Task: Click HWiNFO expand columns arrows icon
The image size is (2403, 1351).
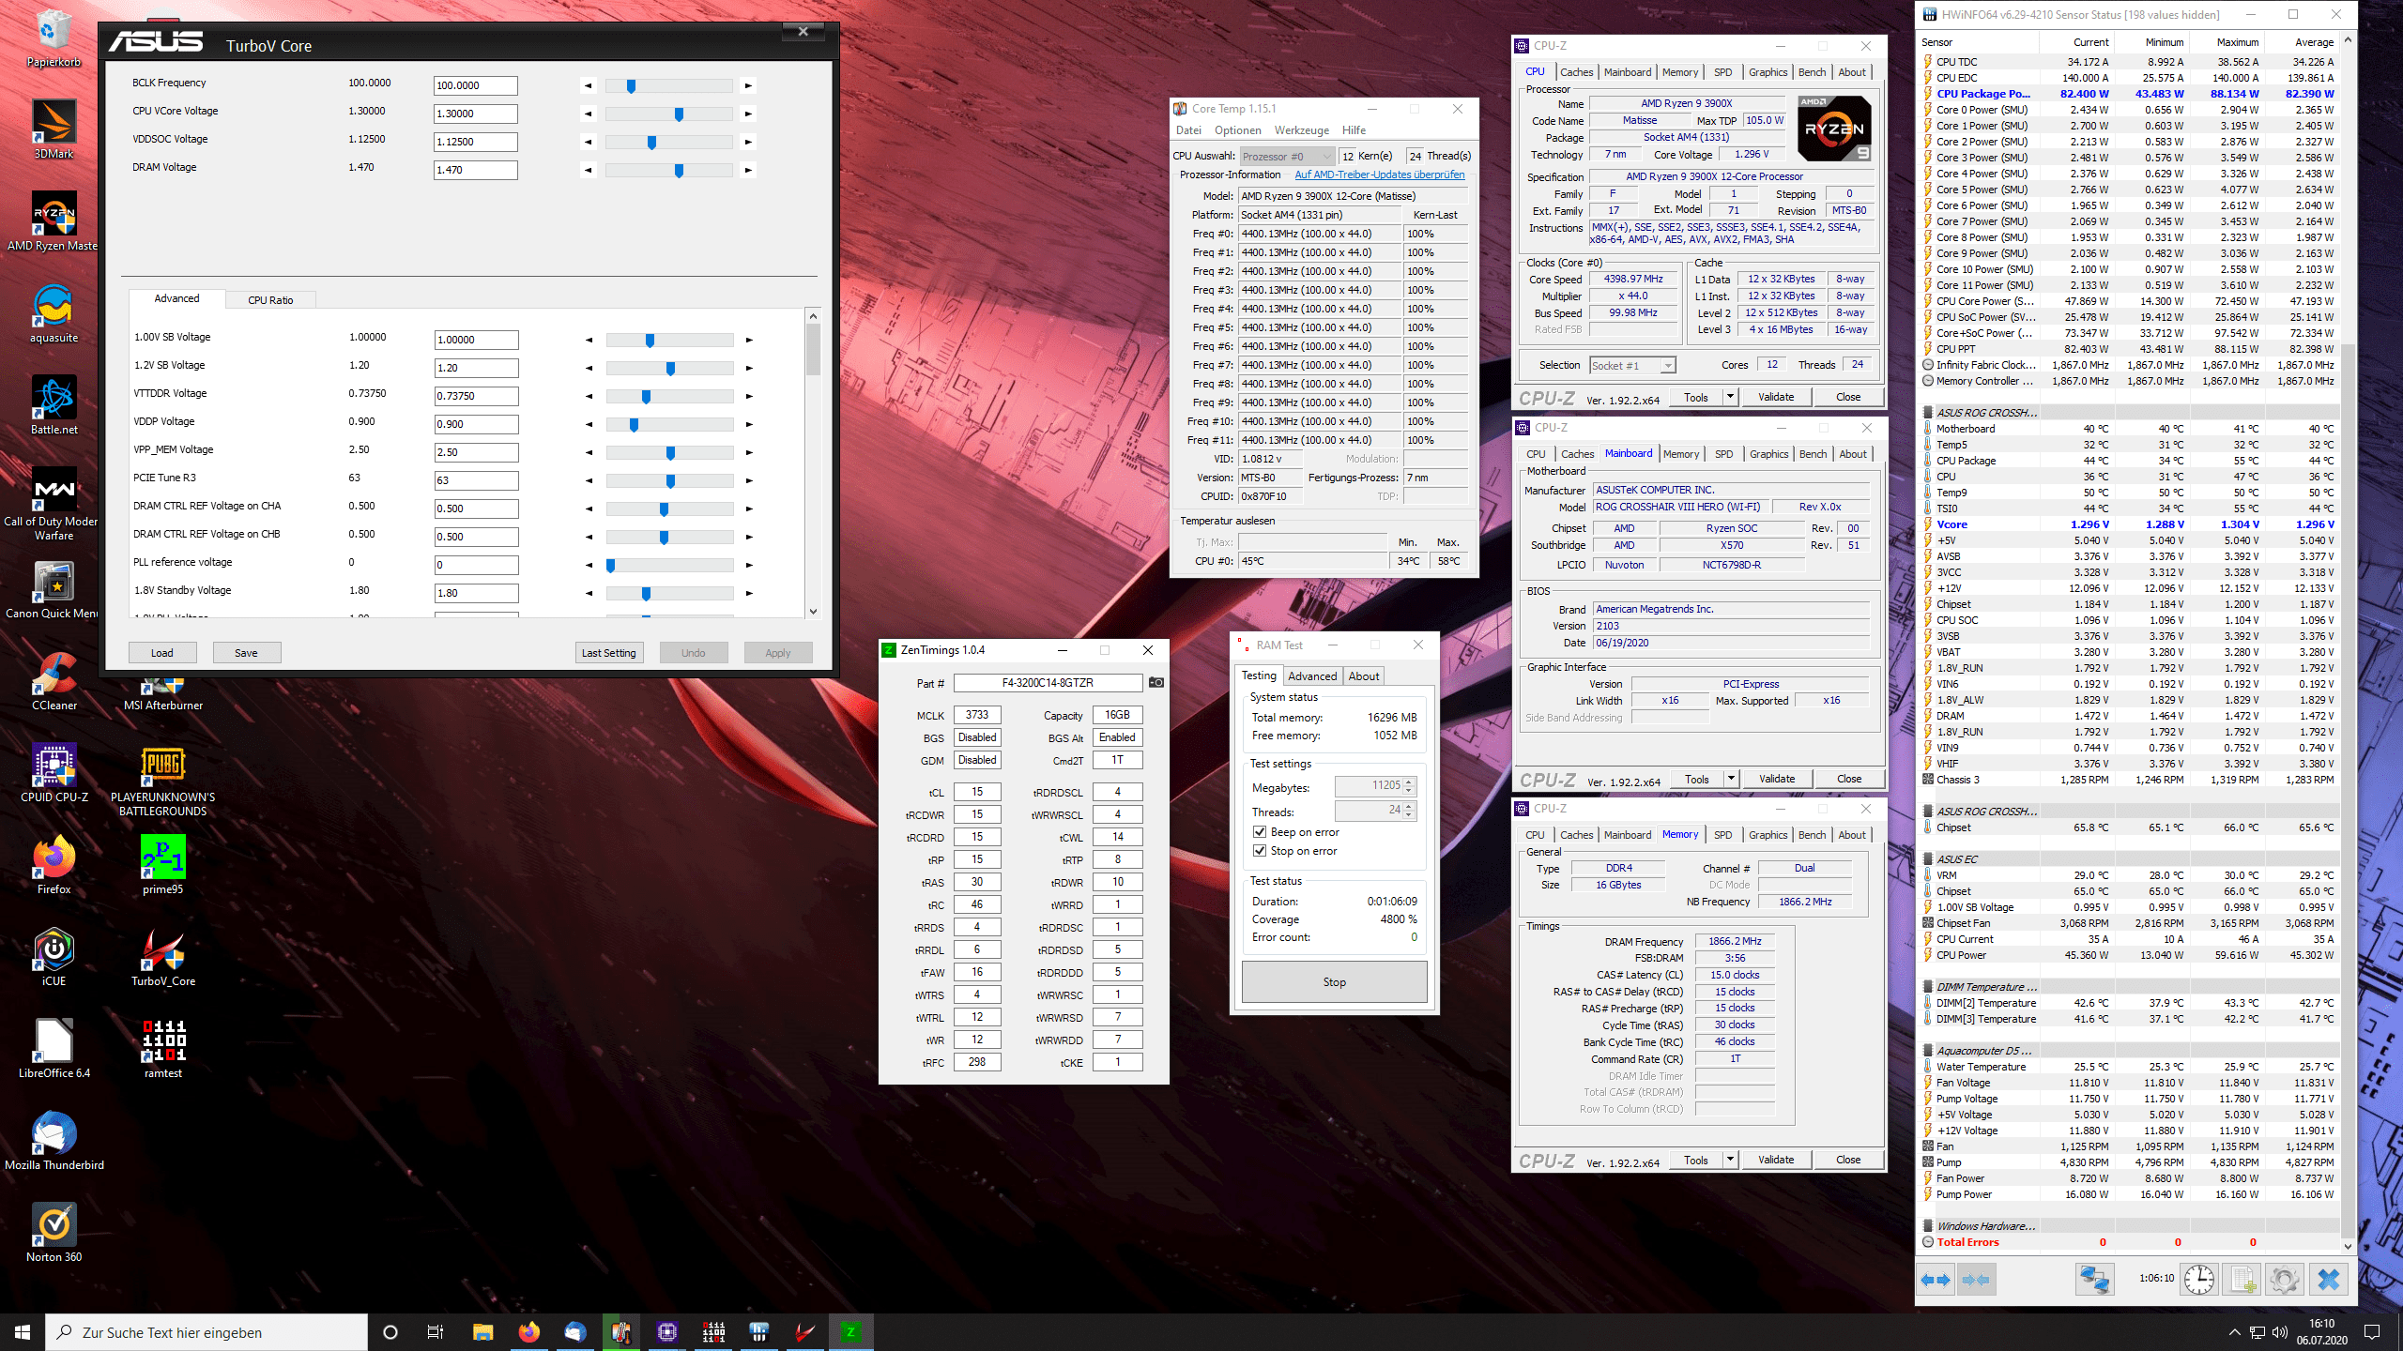Action: pyautogui.click(x=1936, y=1280)
